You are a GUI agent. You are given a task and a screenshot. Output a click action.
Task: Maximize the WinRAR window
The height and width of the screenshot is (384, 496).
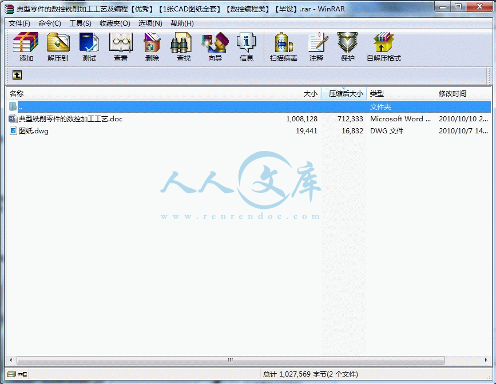pyautogui.click(x=458, y=7)
